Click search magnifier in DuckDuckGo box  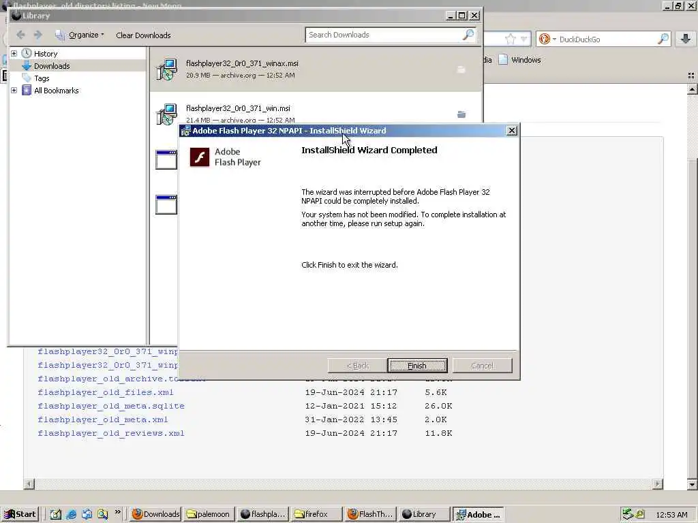(663, 39)
